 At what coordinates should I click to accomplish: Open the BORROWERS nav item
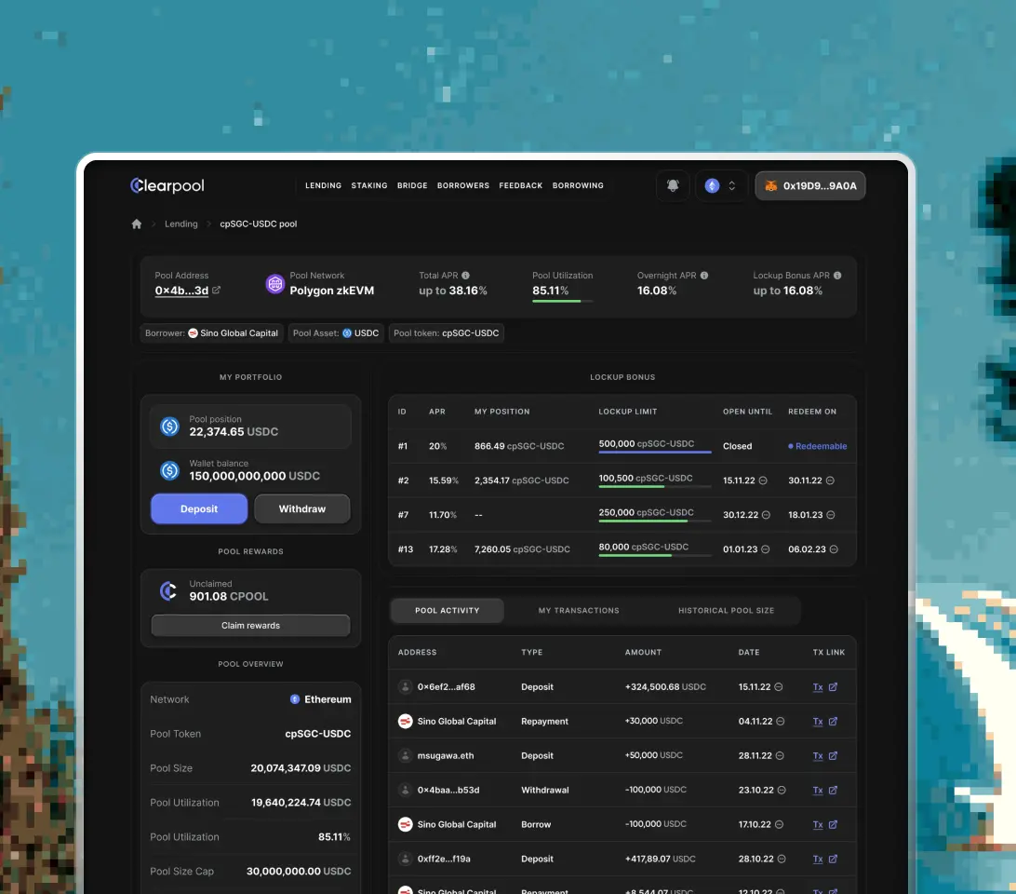463,185
